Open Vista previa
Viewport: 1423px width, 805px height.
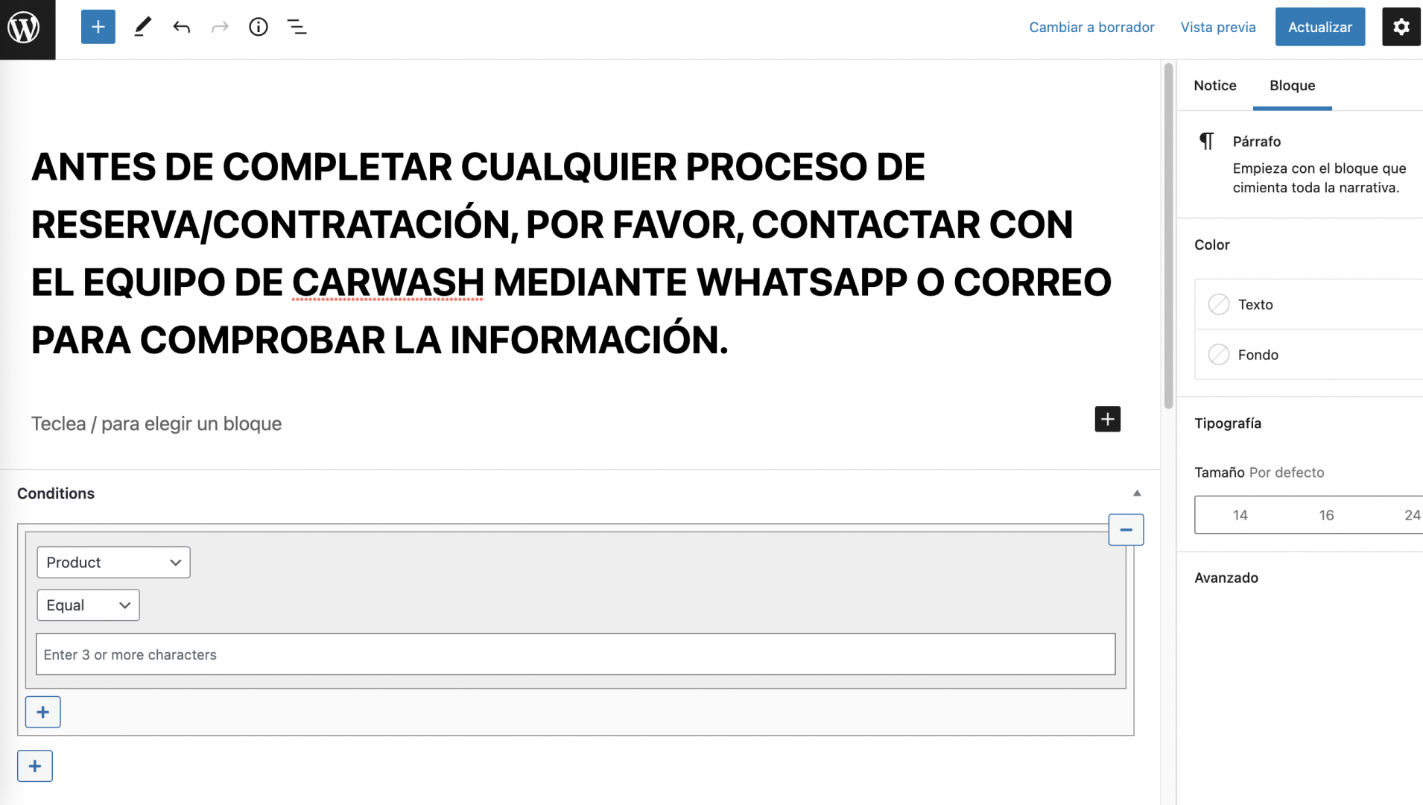click(x=1218, y=27)
